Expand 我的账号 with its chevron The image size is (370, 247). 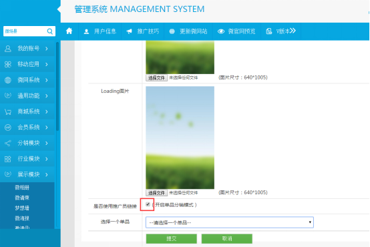[x=47, y=49]
